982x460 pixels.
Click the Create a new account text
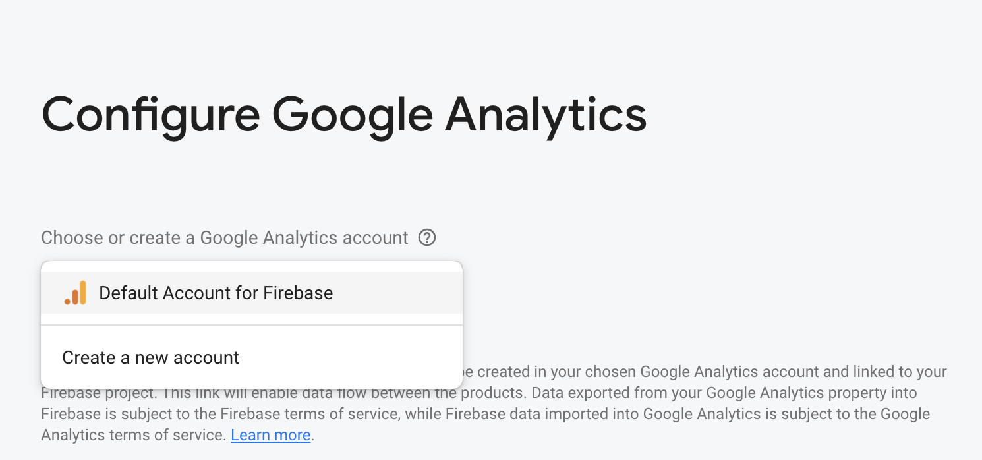click(x=150, y=357)
